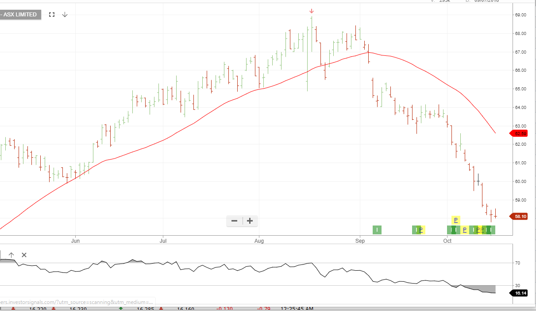
Task: Click the red down-arrow marker above August peak
Action: click(312, 11)
